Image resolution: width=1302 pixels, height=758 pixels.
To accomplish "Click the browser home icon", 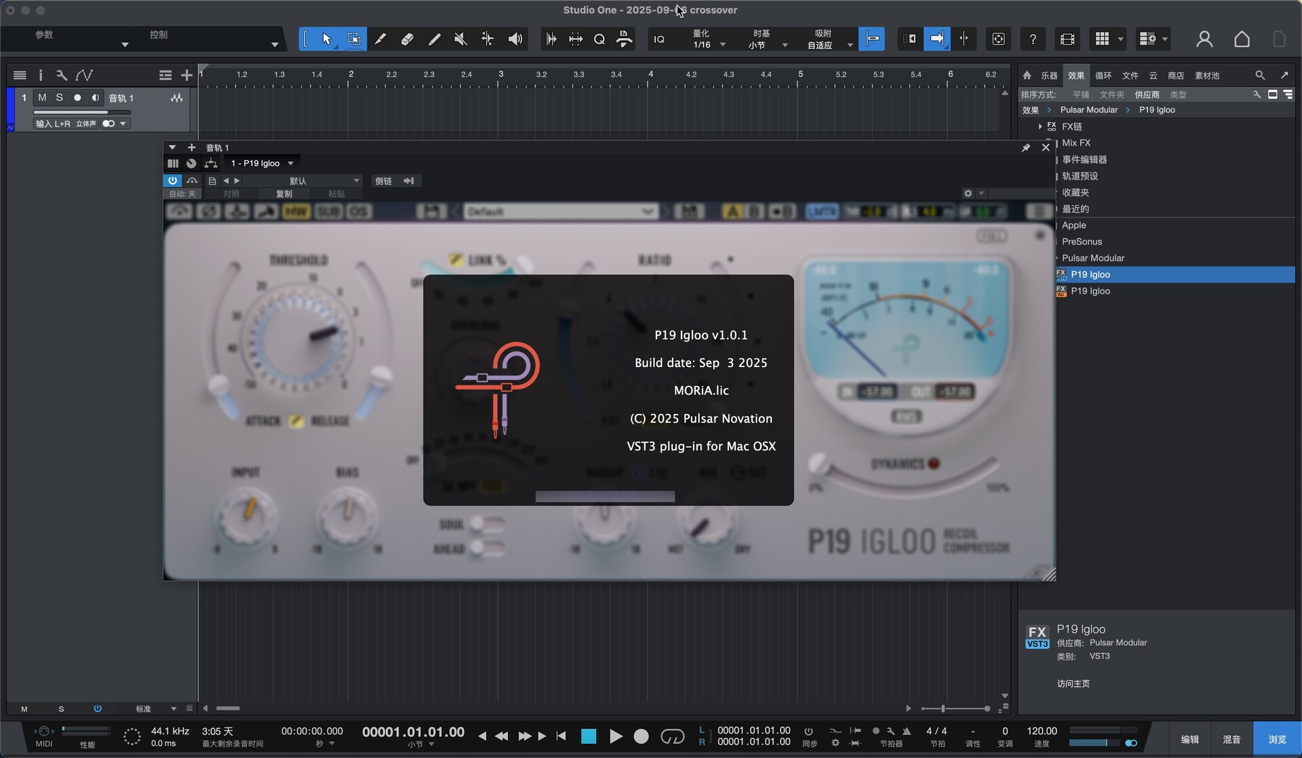I will pyautogui.click(x=1027, y=75).
